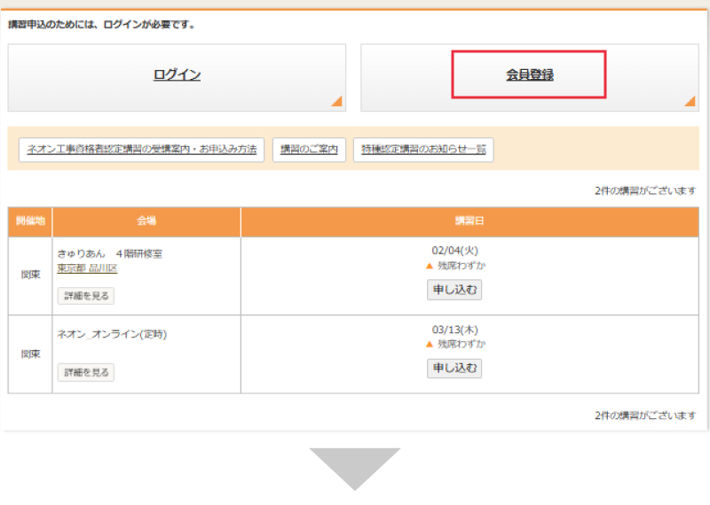Viewport: 710px width, 505px height.
Task: View details for ネオン_オンライン(定時)
Action: point(86,373)
